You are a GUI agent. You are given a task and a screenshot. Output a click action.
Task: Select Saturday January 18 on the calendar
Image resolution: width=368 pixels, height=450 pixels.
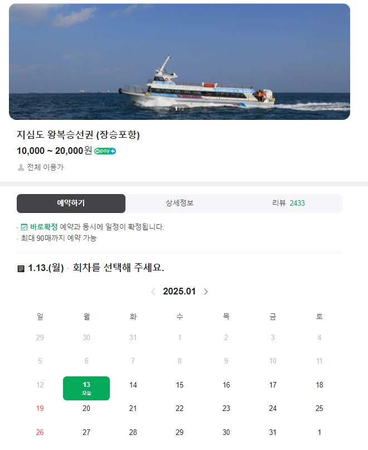[319, 385]
